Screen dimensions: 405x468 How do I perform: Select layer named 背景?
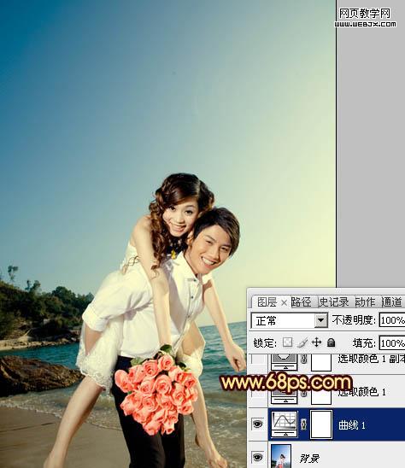309,458
